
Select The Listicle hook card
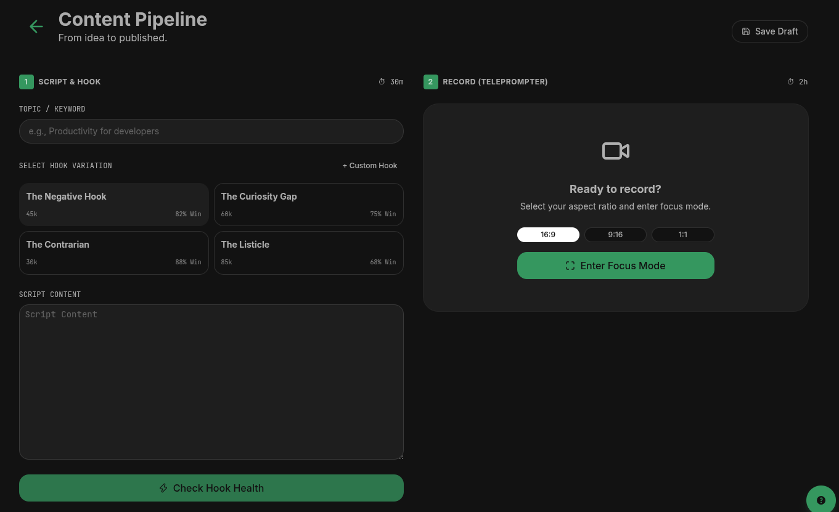[x=309, y=253]
